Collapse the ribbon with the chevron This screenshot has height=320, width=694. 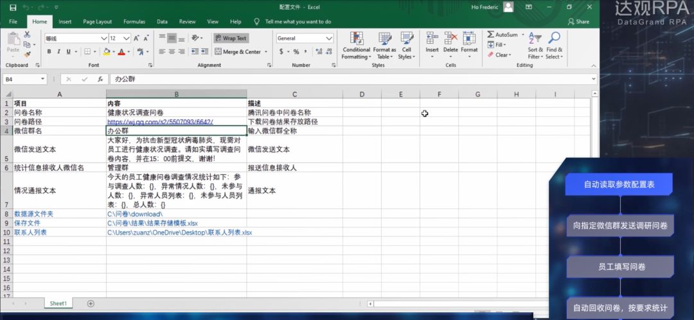(594, 65)
